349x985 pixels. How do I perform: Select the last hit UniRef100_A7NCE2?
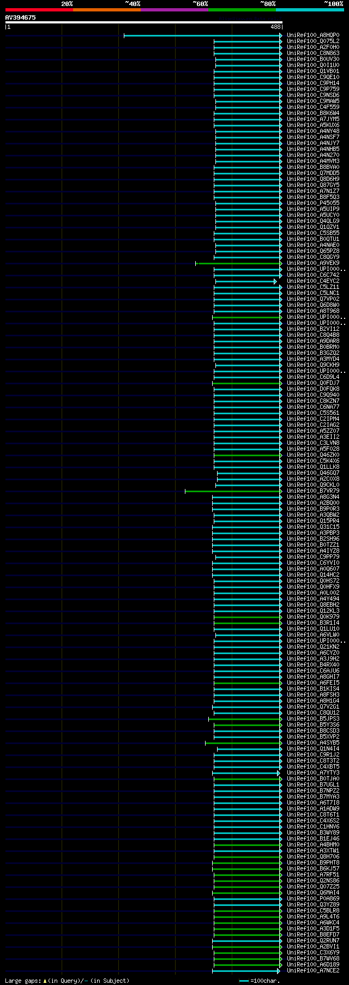coord(313,971)
